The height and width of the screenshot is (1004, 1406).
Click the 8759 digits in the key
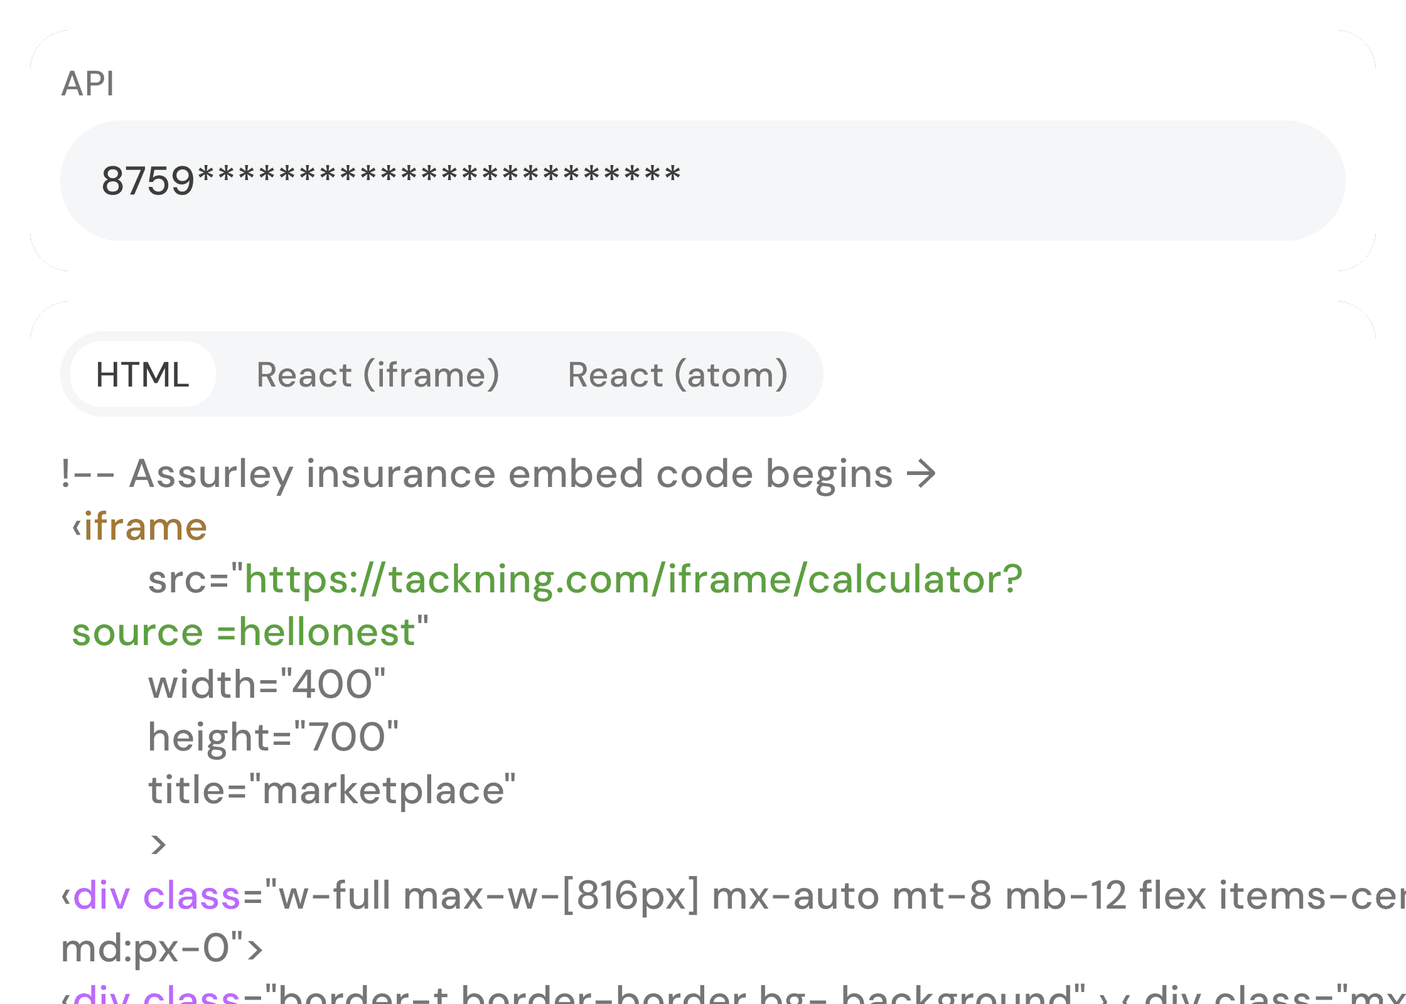[148, 181]
